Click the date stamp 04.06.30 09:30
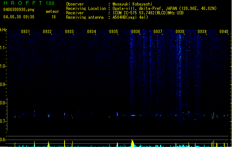 point(19,17)
